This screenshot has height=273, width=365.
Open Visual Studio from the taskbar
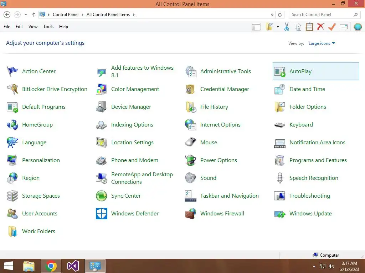[x=73, y=266]
